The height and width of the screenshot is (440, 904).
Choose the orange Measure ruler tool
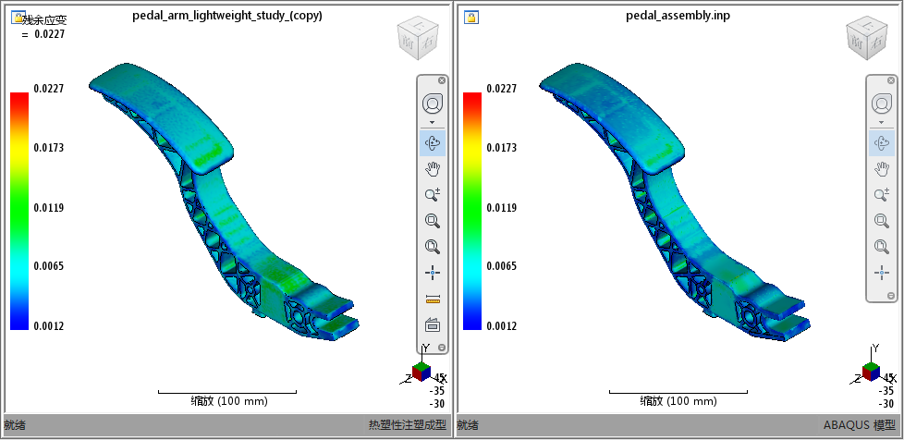click(433, 299)
